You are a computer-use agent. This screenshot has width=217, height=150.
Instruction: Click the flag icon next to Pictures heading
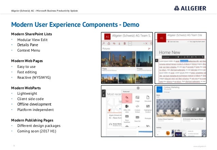pos(149,49)
